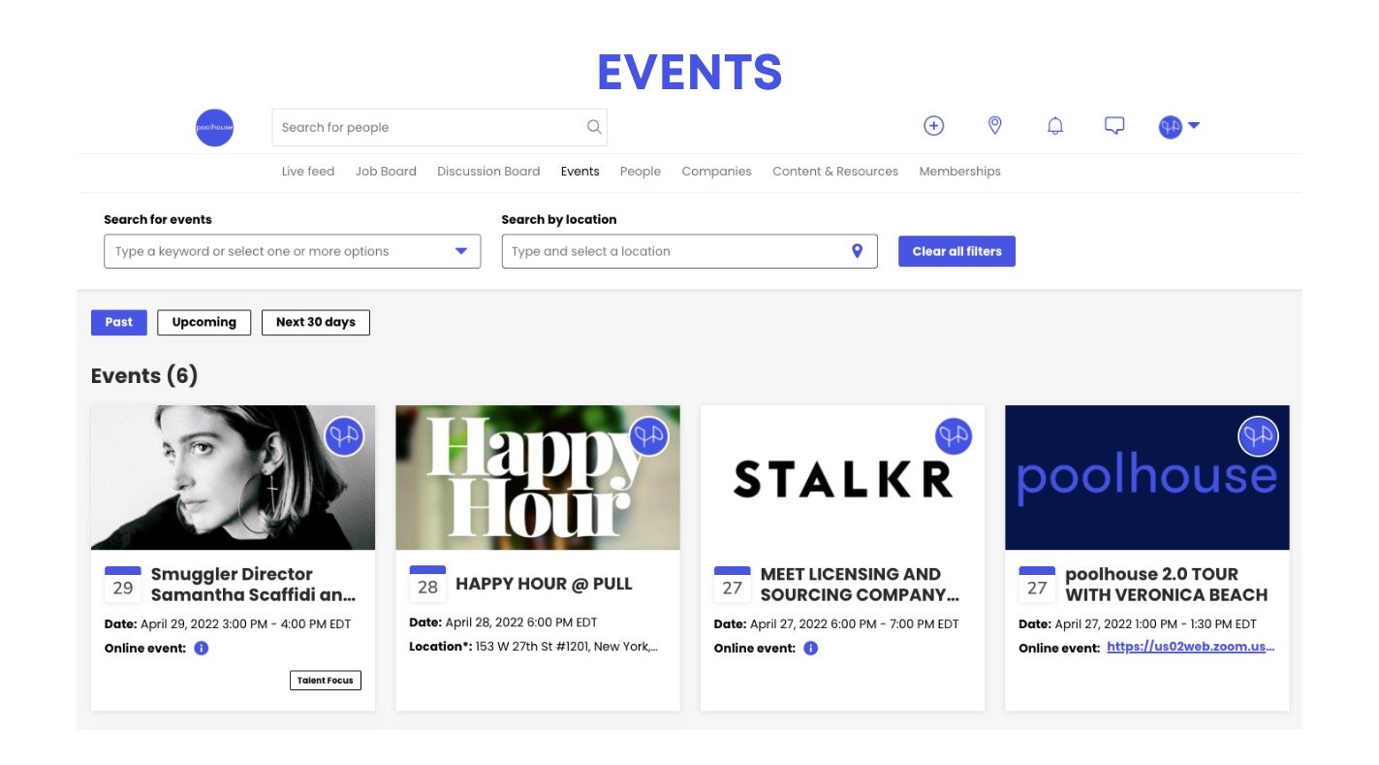This screenshot has width=1379, height=765.
Task: Open poolhouse 2.0 TOUR WITH VERONICA BEACH title
Action: [x=1167, y=585]
